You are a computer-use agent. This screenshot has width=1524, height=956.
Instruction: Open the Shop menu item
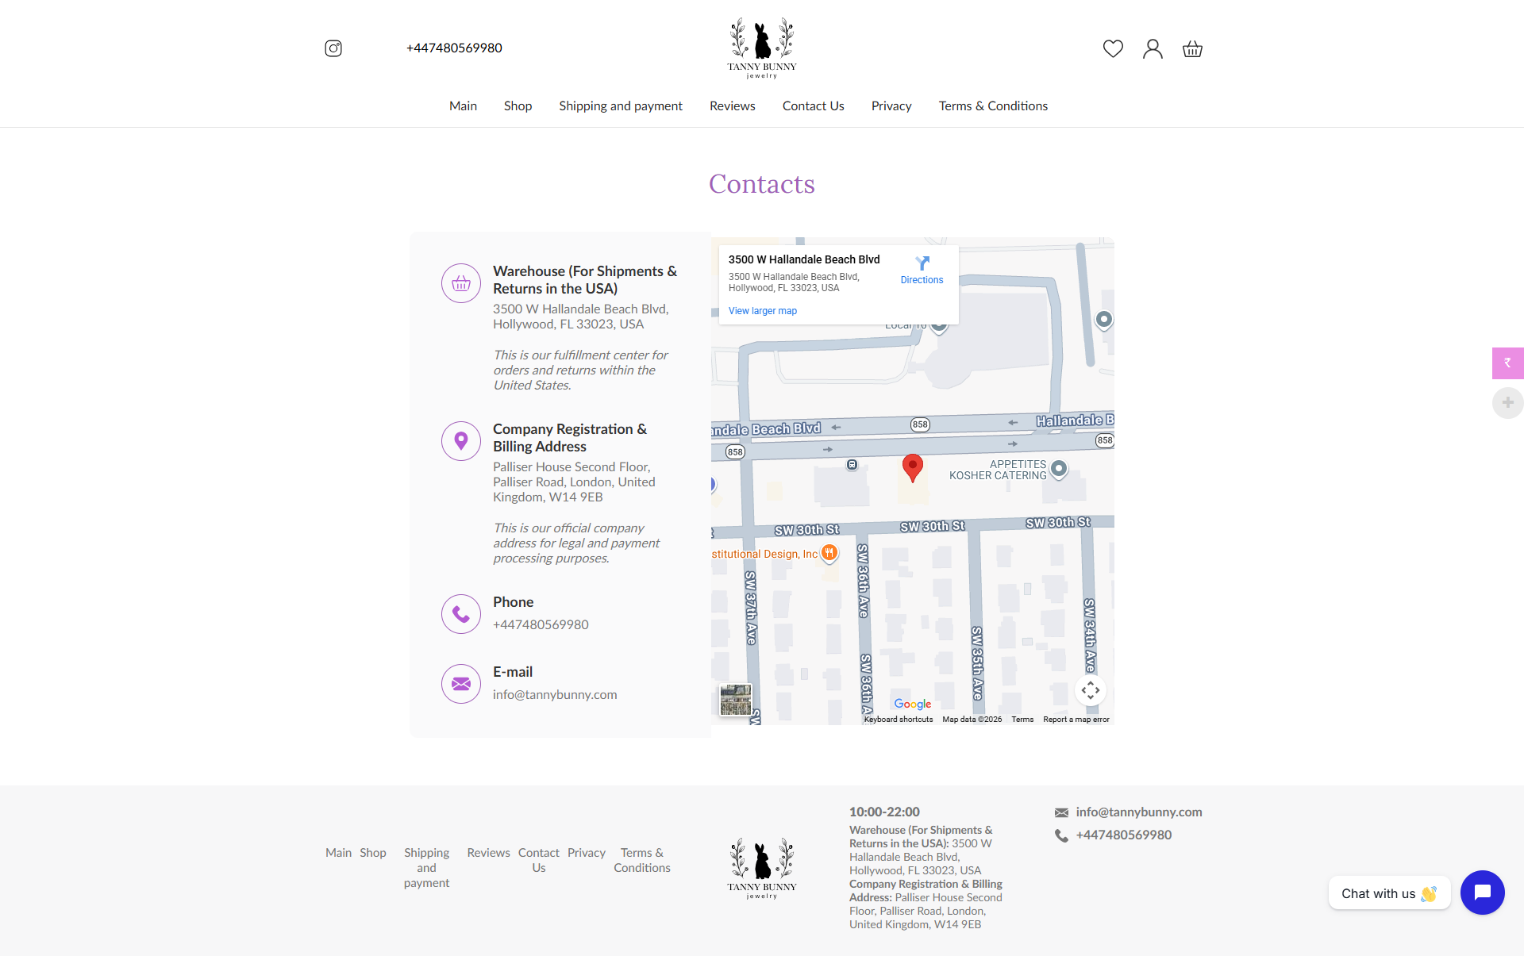[x=518, y=106]
